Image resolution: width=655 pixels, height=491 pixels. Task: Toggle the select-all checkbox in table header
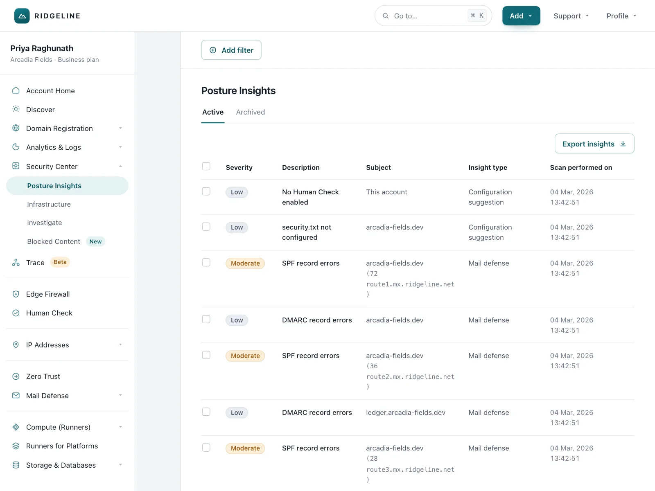(x=206, y=167)
